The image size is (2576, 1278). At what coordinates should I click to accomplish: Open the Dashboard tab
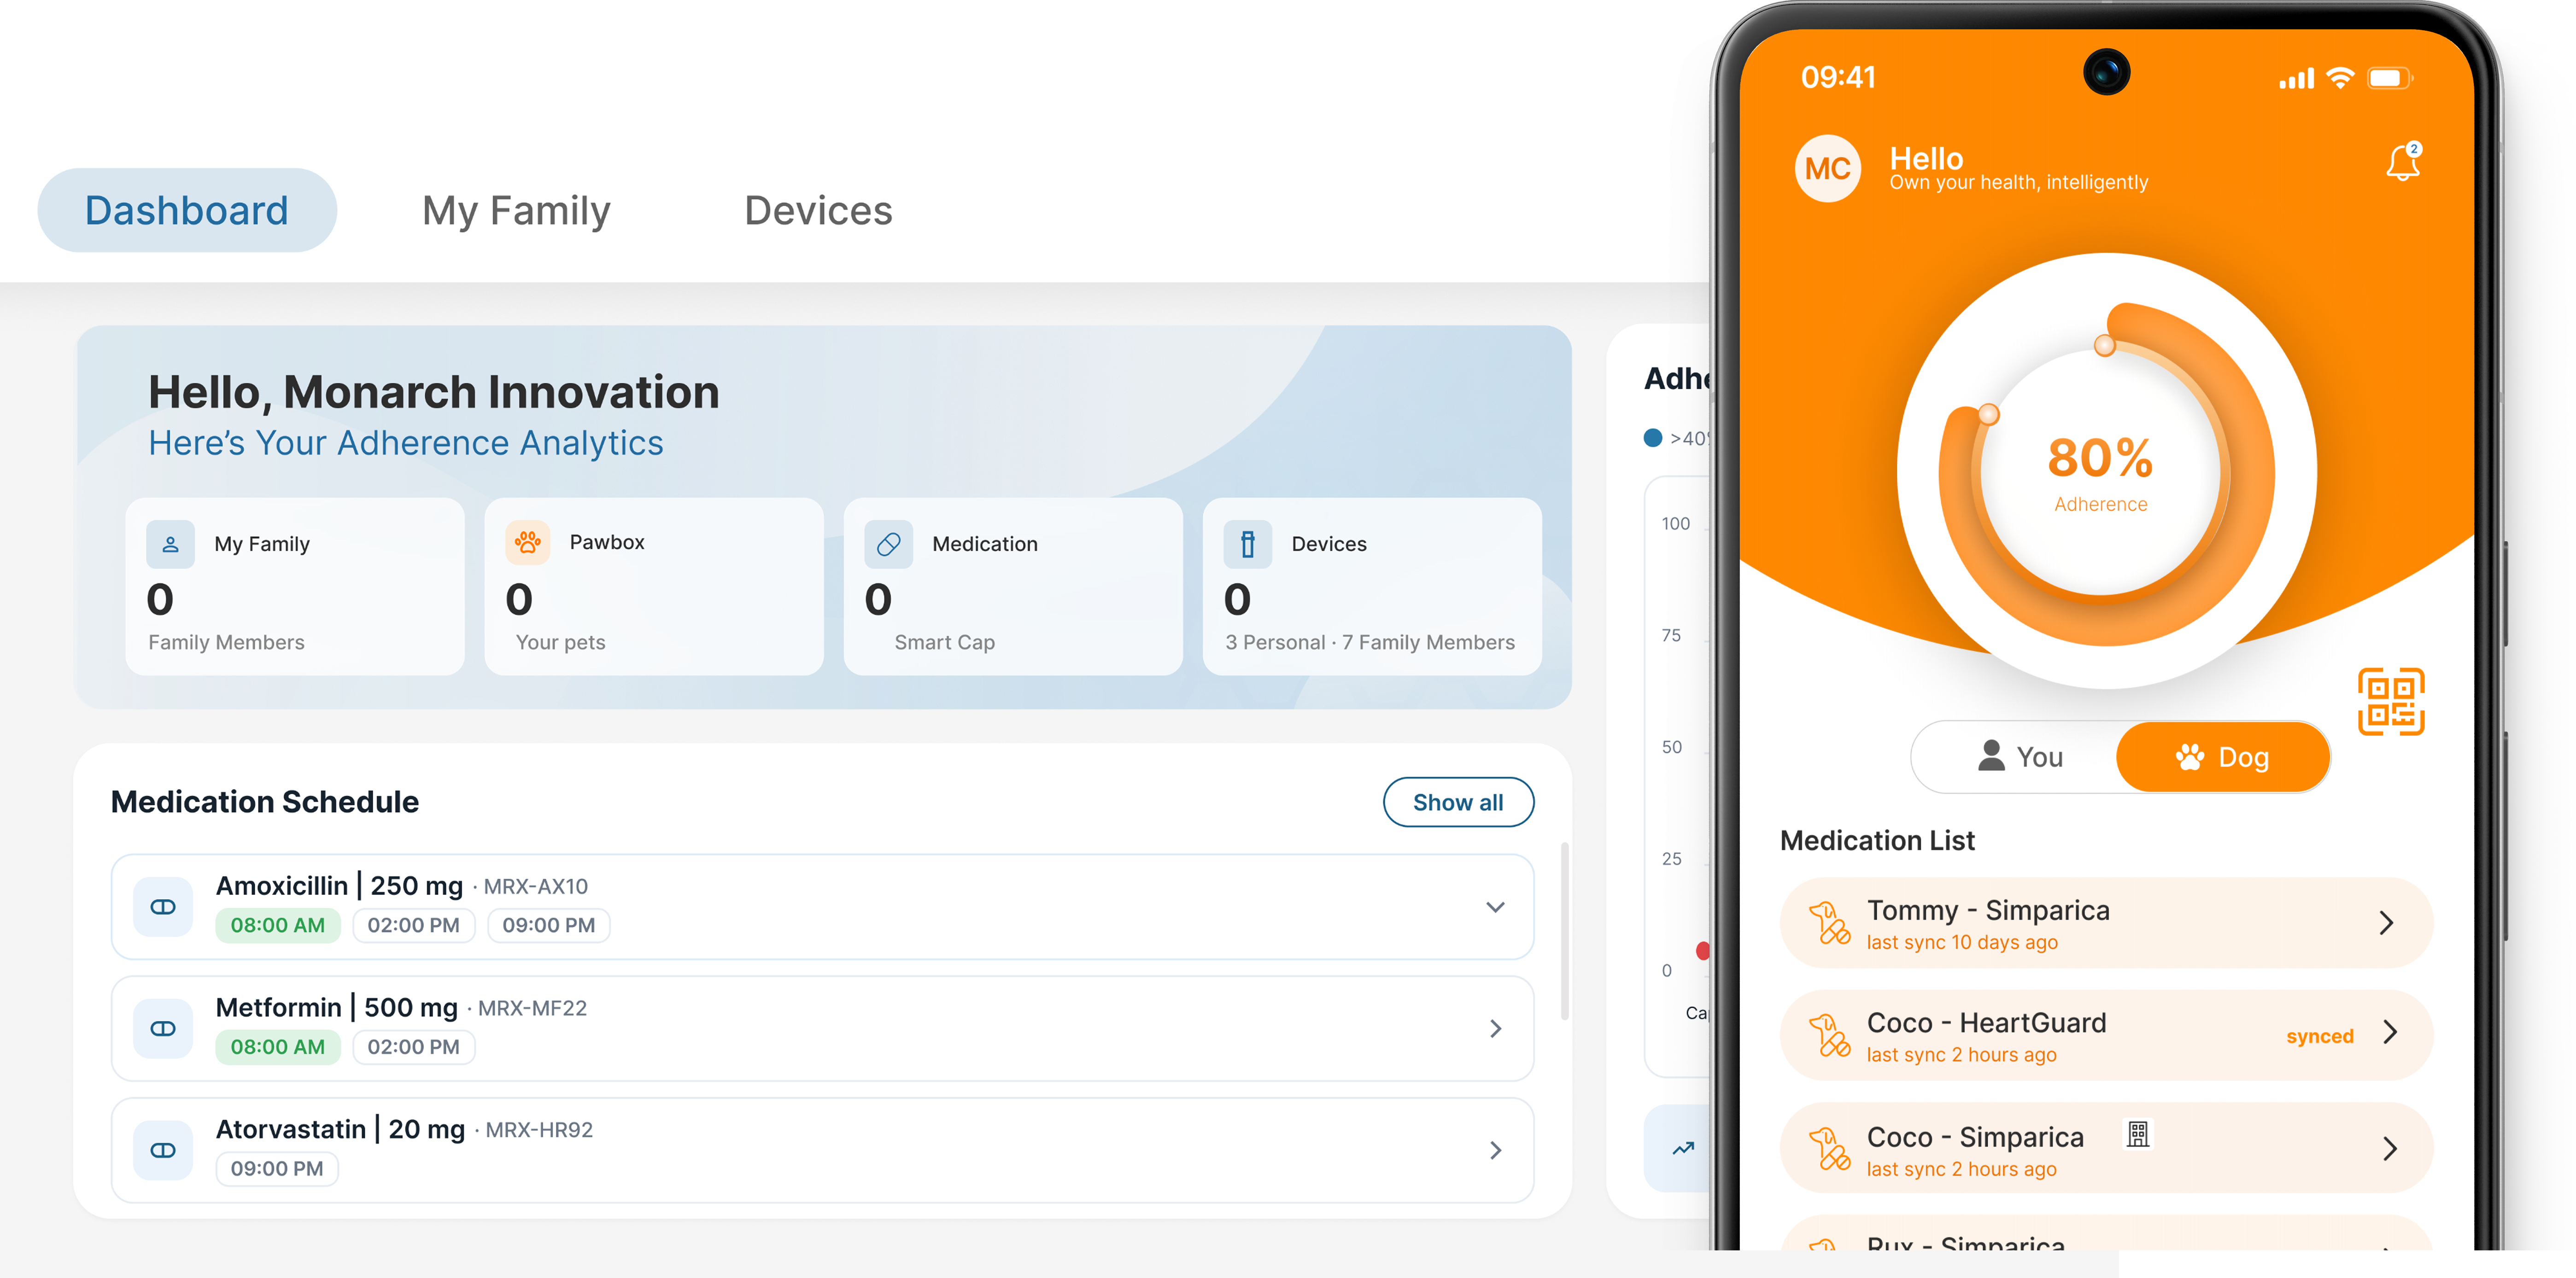click(187, 210)
